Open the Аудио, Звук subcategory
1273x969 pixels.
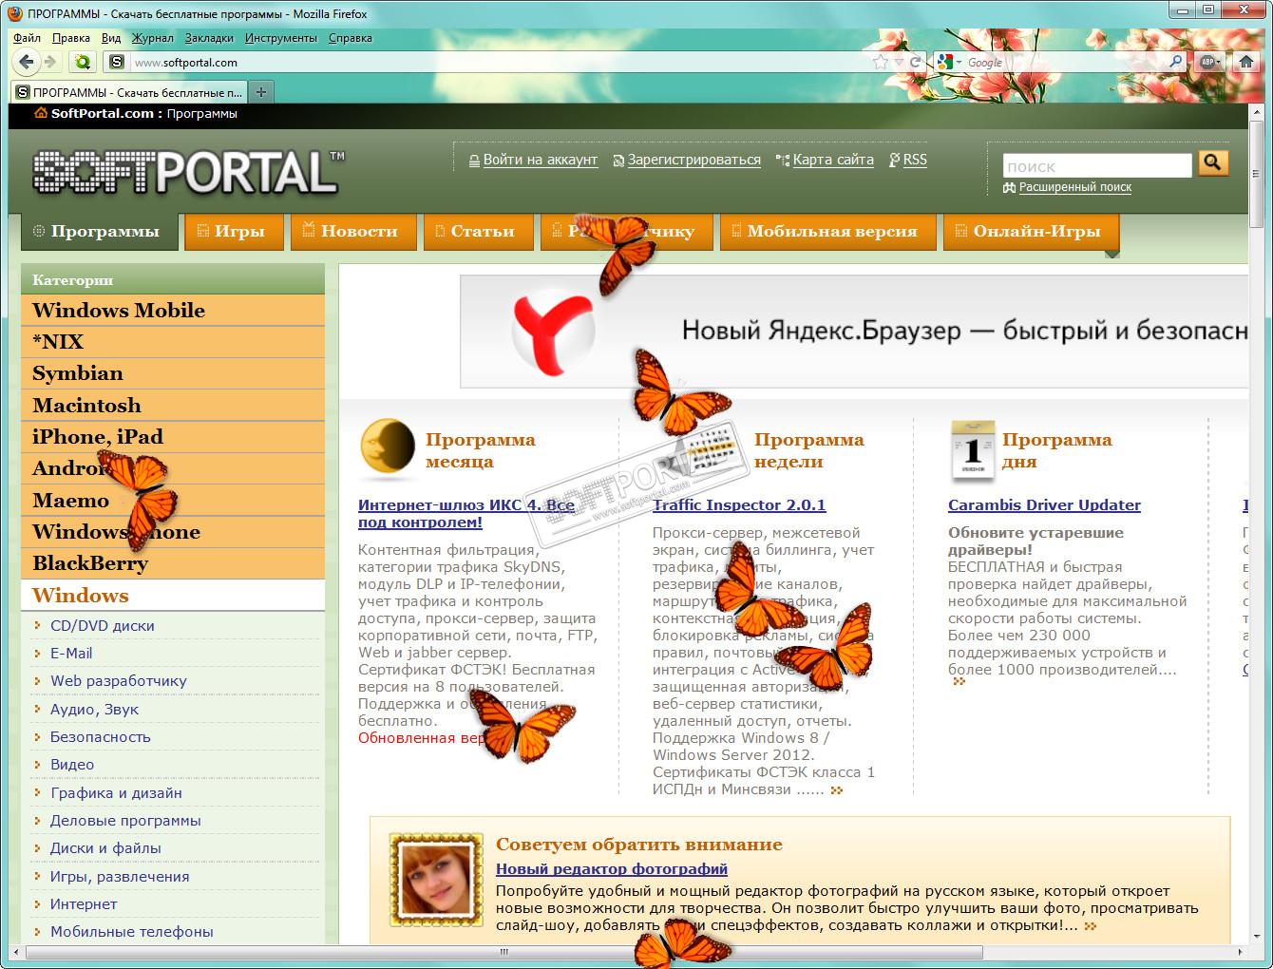(94, 709)
